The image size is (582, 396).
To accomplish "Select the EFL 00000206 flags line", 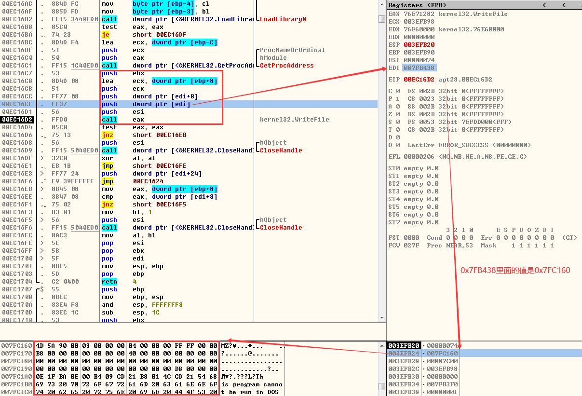I will pos(458,157).
